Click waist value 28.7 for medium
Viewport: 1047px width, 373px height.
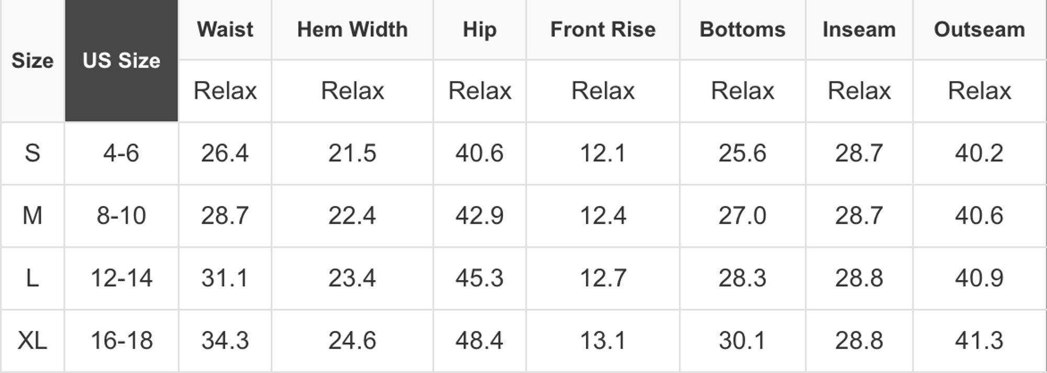point(225,216)
